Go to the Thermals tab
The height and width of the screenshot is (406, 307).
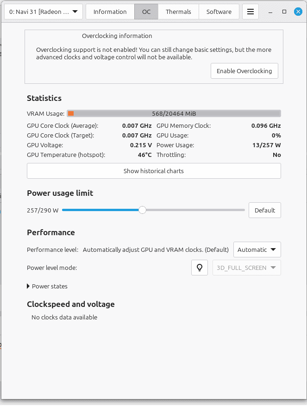pos(178,12)
